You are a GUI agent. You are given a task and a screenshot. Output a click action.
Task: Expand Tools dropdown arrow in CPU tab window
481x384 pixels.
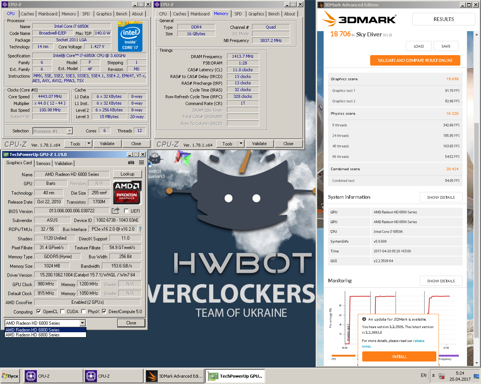(x=89, y=144)
